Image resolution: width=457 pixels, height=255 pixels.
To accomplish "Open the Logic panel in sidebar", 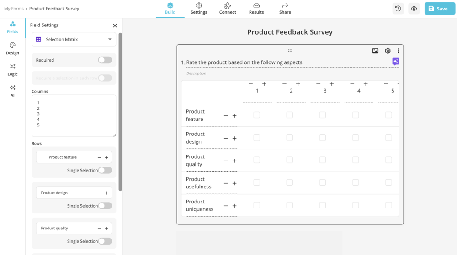I will 12,69.
